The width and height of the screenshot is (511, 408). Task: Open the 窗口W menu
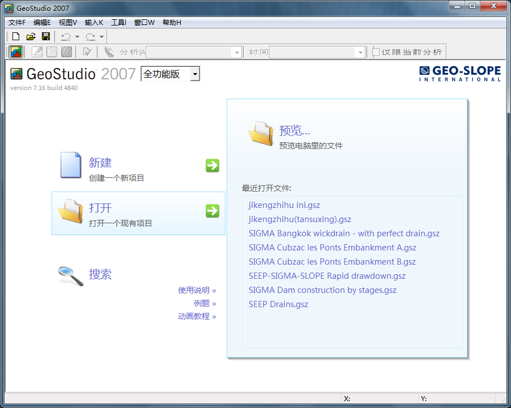pyautogui.click(x=144, y=23)
